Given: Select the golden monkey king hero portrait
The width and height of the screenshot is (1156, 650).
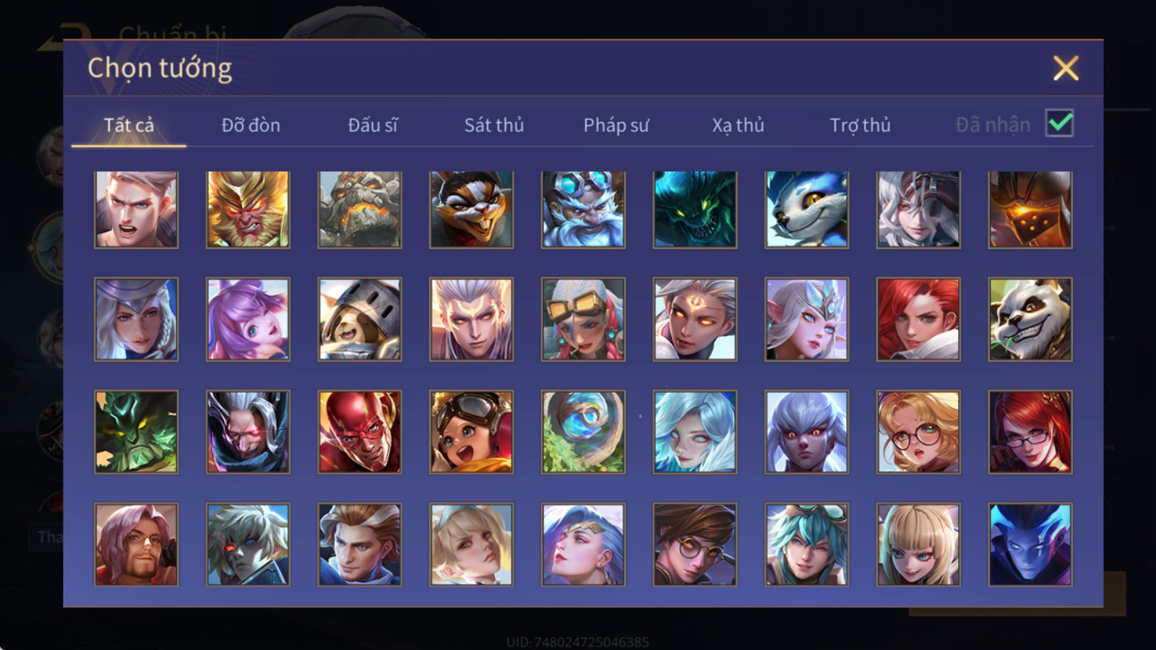Looking at the screenshot, I should pyautogui.click(x=248, y=209).
